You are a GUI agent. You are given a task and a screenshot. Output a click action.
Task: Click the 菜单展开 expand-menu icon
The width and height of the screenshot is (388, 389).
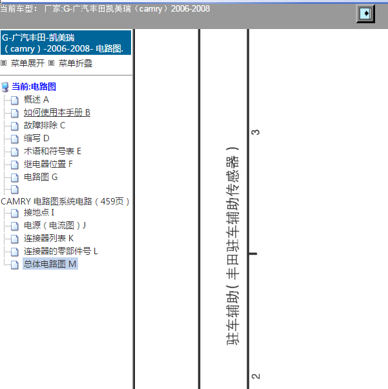pyautogui.click(x=3, y=63)
